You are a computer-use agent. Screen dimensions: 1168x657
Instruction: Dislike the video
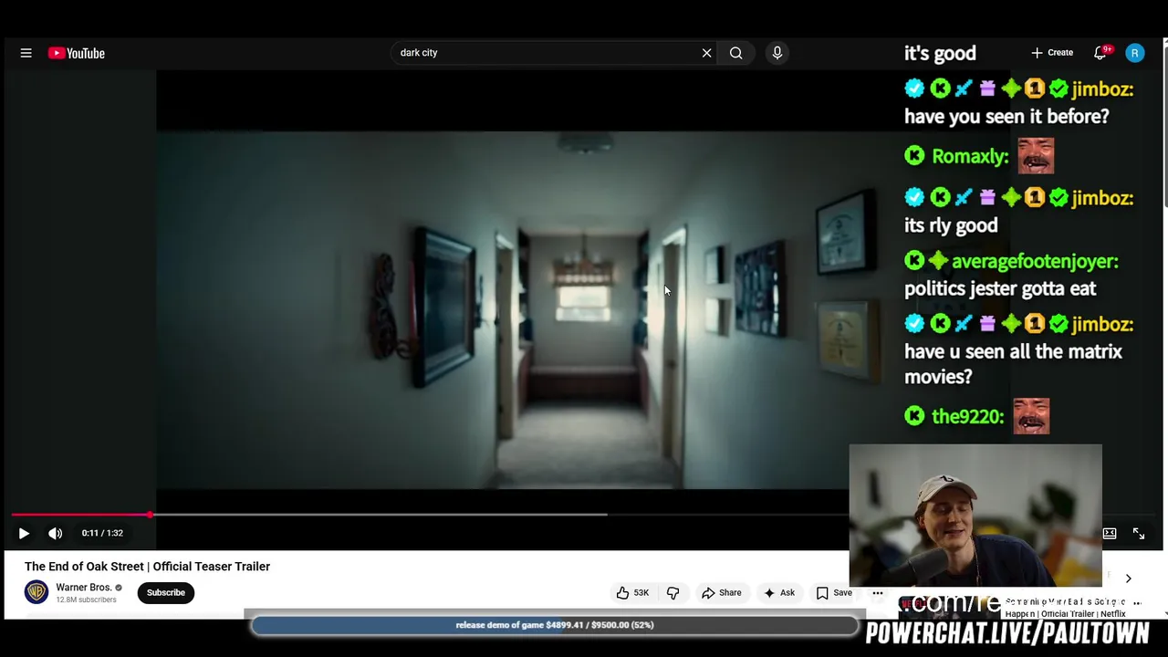pyautogui.click(x=673, y=593)
